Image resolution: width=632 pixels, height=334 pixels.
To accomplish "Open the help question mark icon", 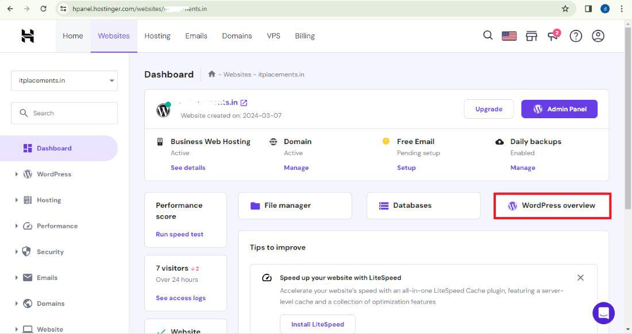I will pos(576,36).
